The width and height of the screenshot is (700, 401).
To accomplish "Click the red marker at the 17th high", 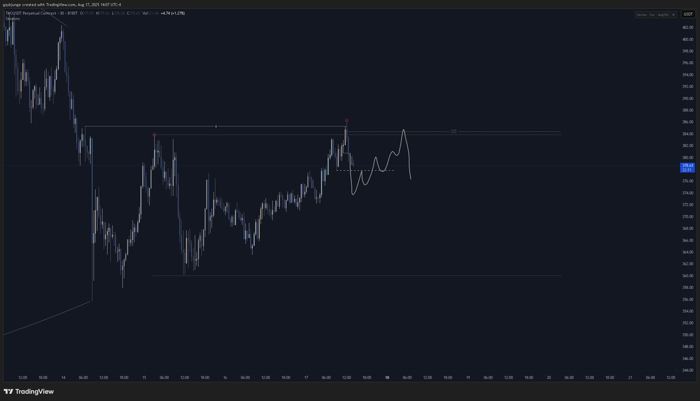I will pyautogui.click(x=346, y=121).
